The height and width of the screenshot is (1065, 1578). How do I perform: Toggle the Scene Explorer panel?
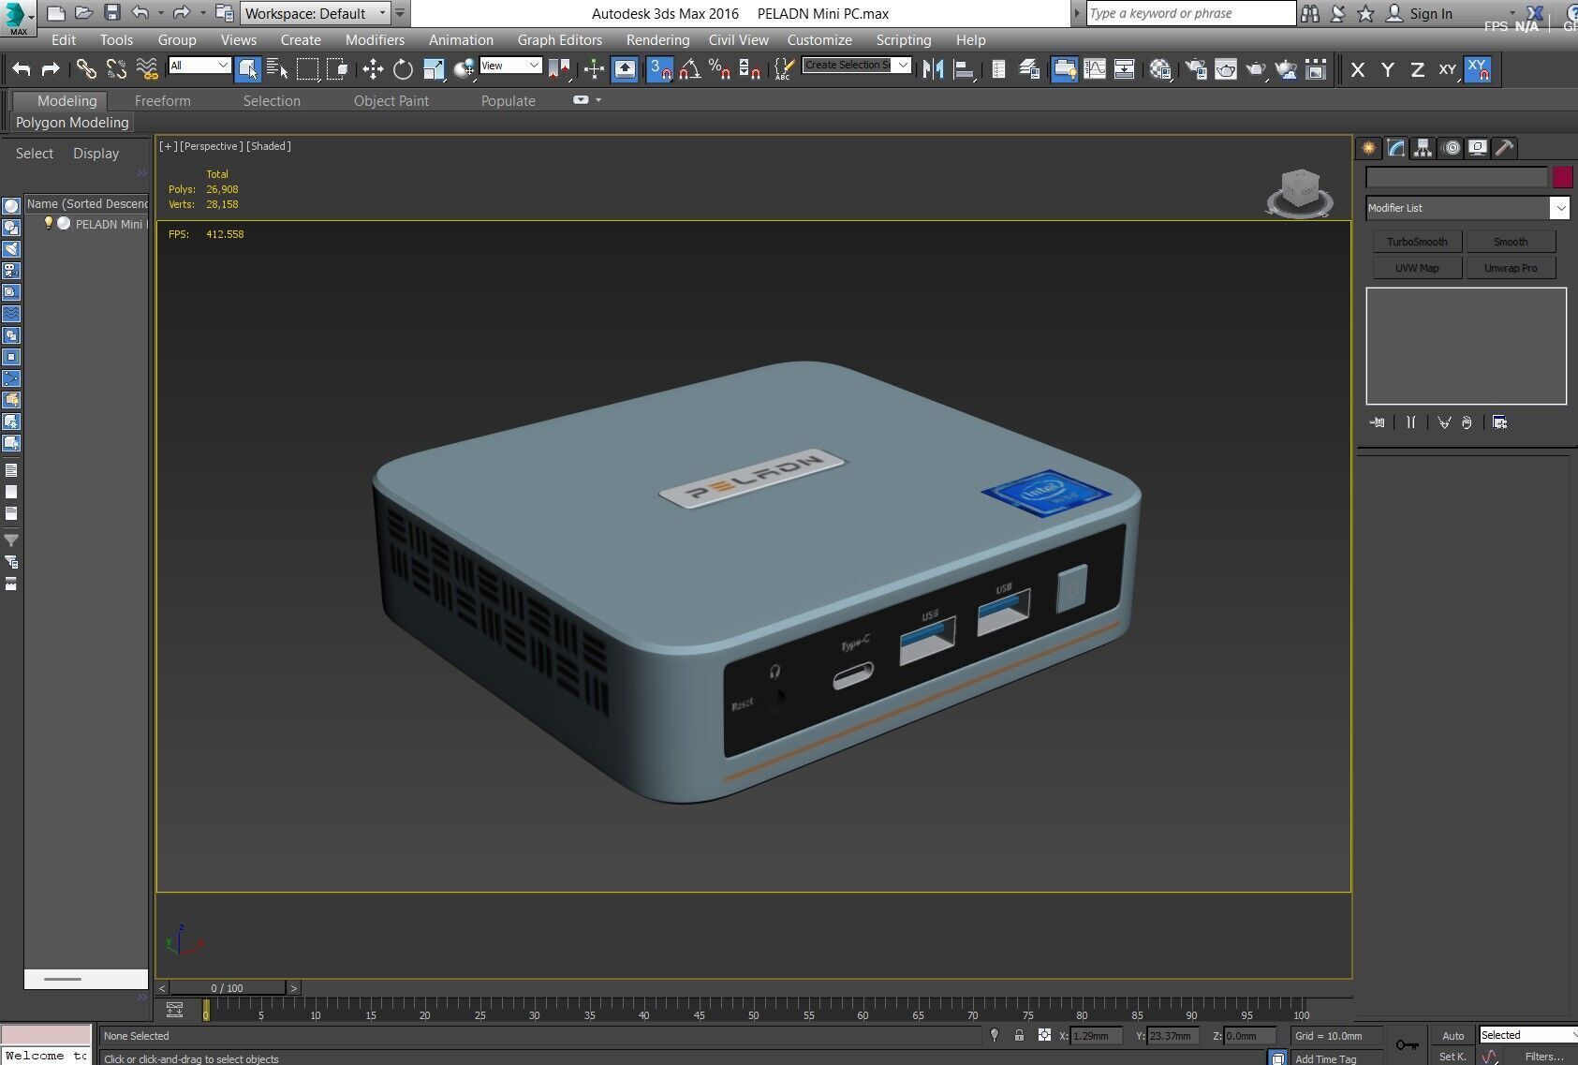[998, 69]
